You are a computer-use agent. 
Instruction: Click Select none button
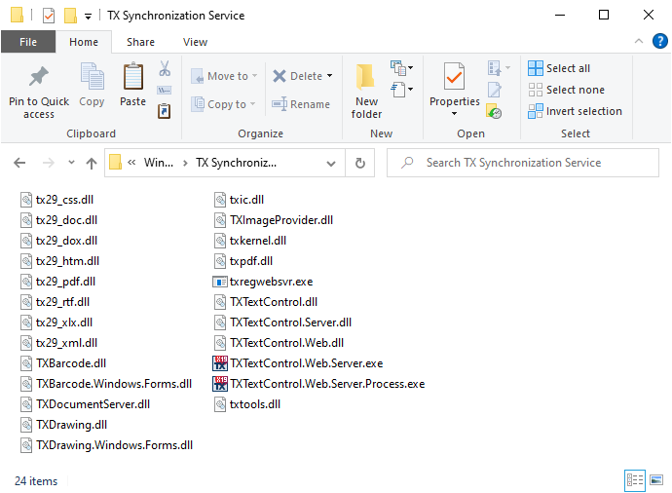[566, 90]
